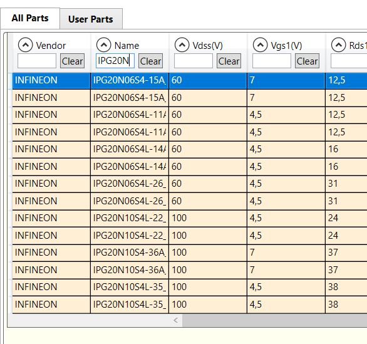Click the circled arrow next to Rds1

[x=338, y=45]
